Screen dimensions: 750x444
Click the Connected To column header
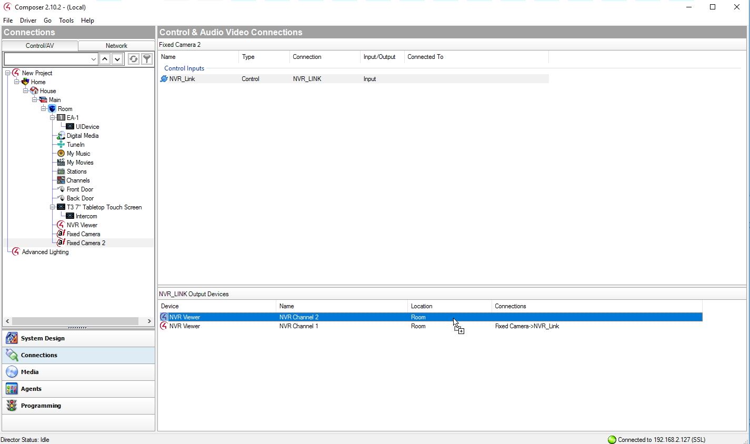(x=476, y=57)
